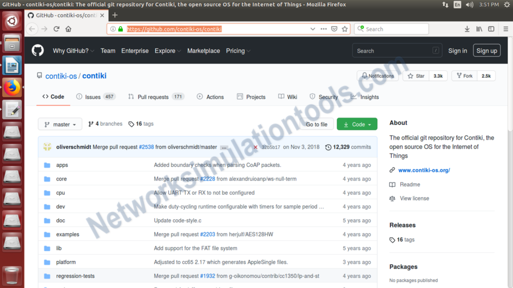
Task: Open the Firefox hamburger menu icon
Action: tap(505, 29)
